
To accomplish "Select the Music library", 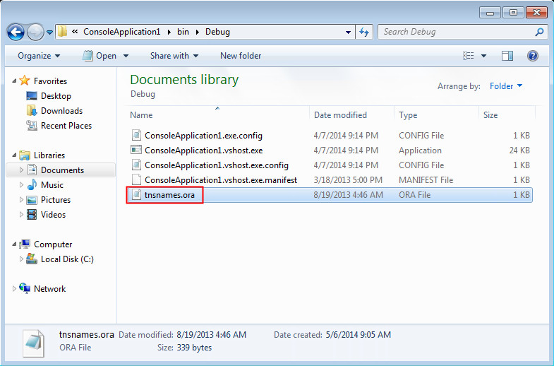I will tap(52, 185).
